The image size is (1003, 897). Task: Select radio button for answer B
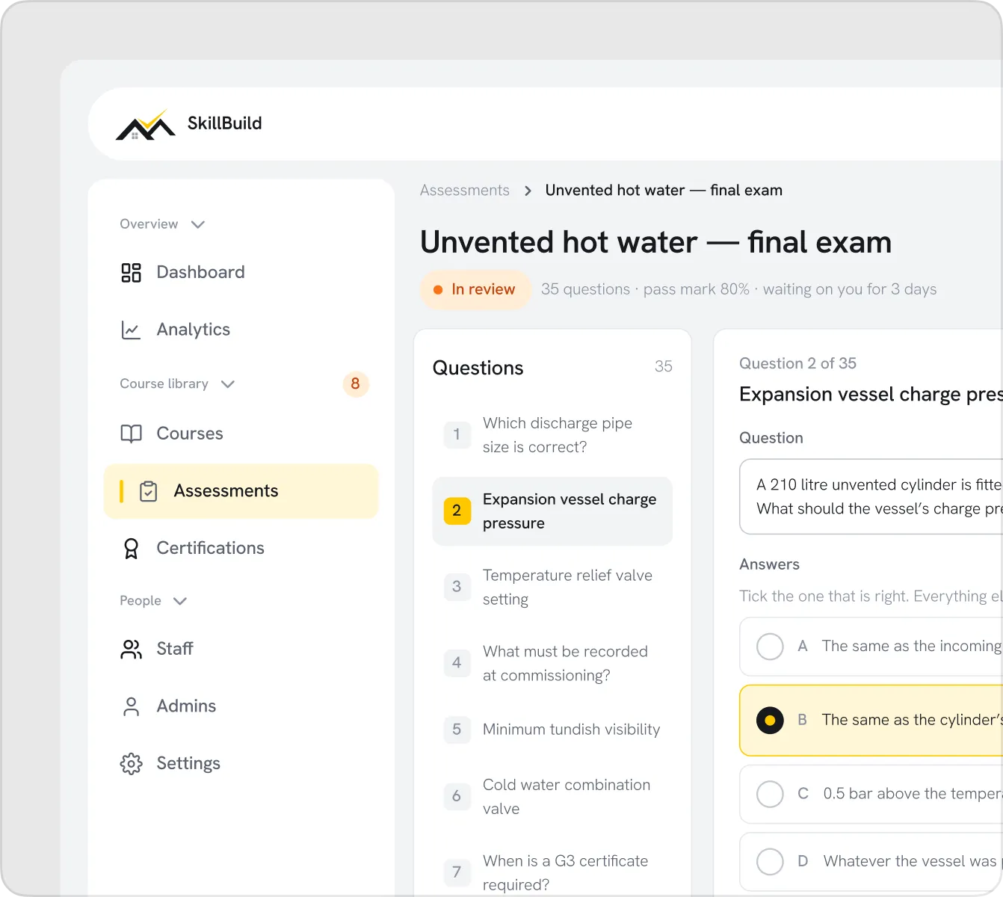click(770, 721)
